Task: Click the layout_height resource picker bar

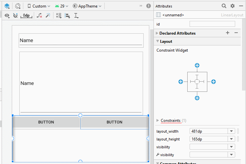Action: coord(238,139)
